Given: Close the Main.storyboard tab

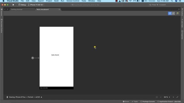Looking at the screenshot, I should pos(59,9).
